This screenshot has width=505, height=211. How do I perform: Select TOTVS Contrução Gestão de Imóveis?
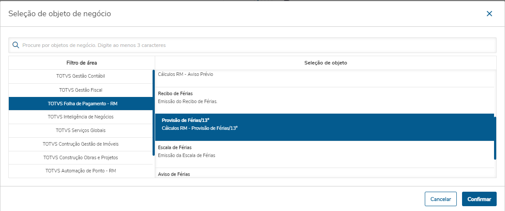tap(81, 144)
